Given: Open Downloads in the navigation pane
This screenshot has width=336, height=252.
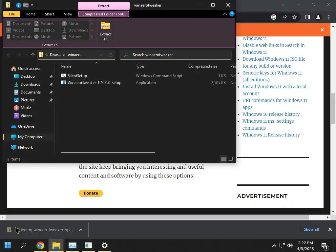Looking at the screenshot, I should pos(30,84).
